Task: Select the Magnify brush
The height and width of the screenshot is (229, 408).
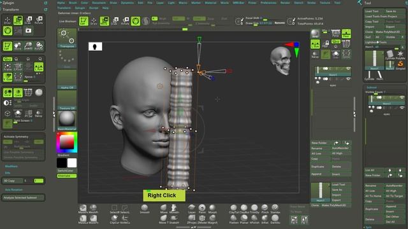Action: tap(212, 219)
